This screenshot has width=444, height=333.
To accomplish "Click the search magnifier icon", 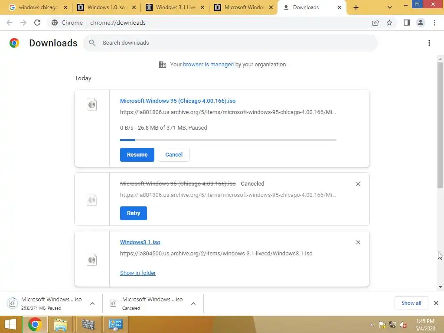I will pyautogui.click(x=92, y=43).
